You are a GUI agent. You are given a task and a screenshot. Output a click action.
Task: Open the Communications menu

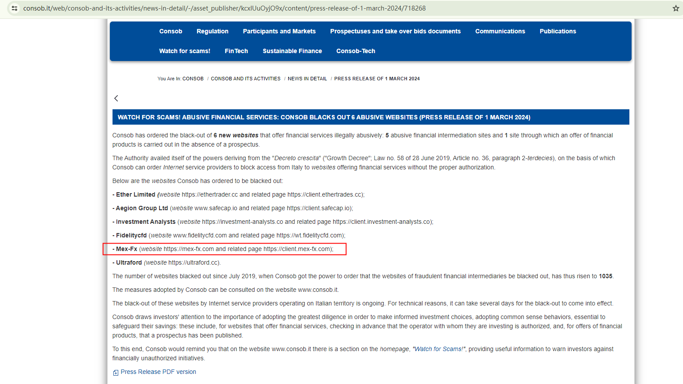coord(500,31)
